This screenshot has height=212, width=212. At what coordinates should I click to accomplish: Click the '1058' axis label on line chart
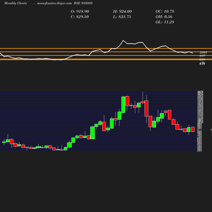[x=203, y=53]
